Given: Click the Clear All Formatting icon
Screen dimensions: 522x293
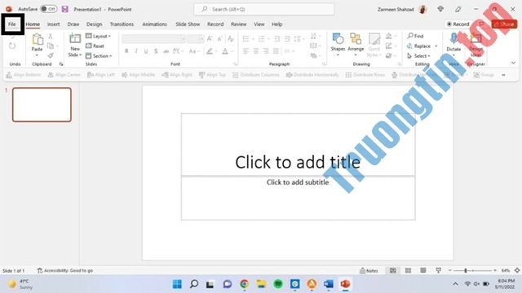Looking at the screenshot, I should click(230, 39).
